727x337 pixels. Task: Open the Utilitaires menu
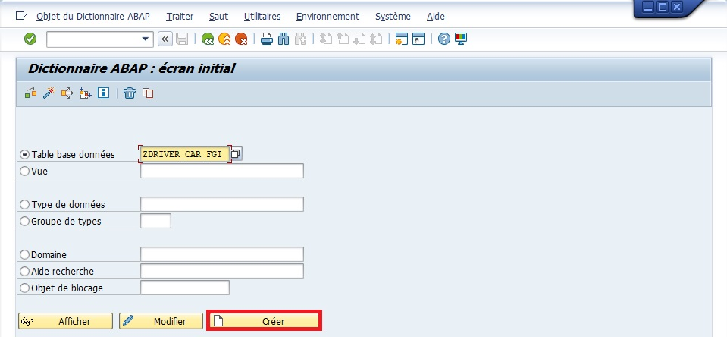tap(262, 16)
